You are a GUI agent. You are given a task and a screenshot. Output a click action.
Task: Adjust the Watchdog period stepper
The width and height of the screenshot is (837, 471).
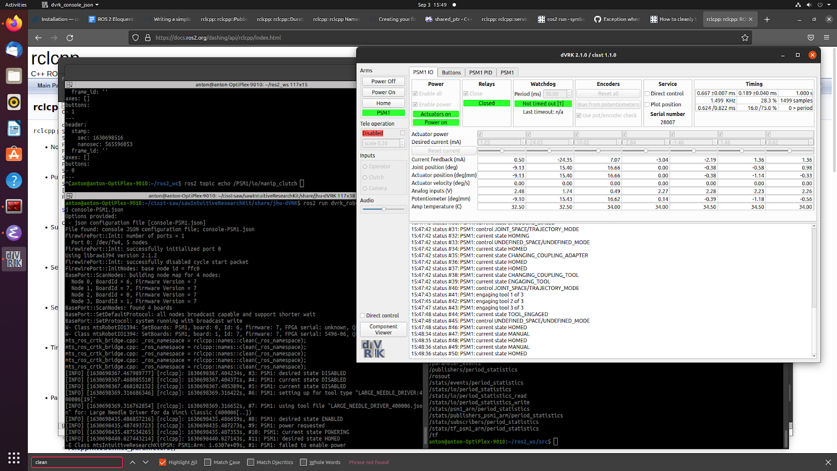pyautogui.click(x=570, y=94)
